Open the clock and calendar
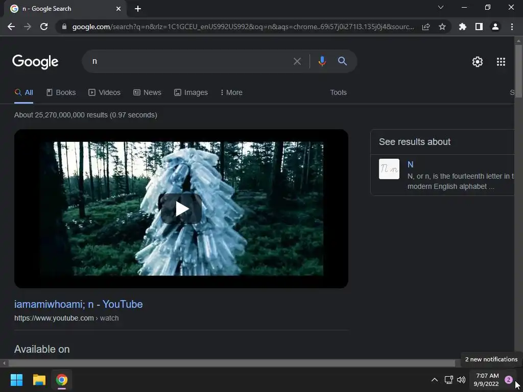523x392 pixels. tap(486, 380)
